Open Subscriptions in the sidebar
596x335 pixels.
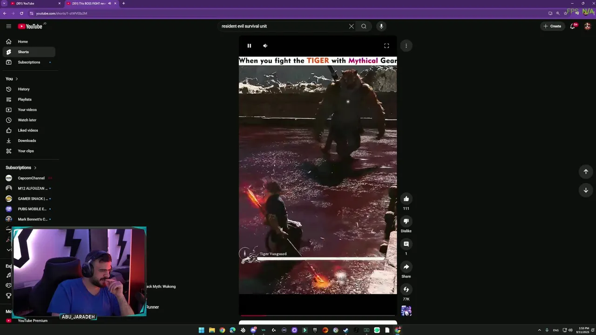[x=29, y=62]
